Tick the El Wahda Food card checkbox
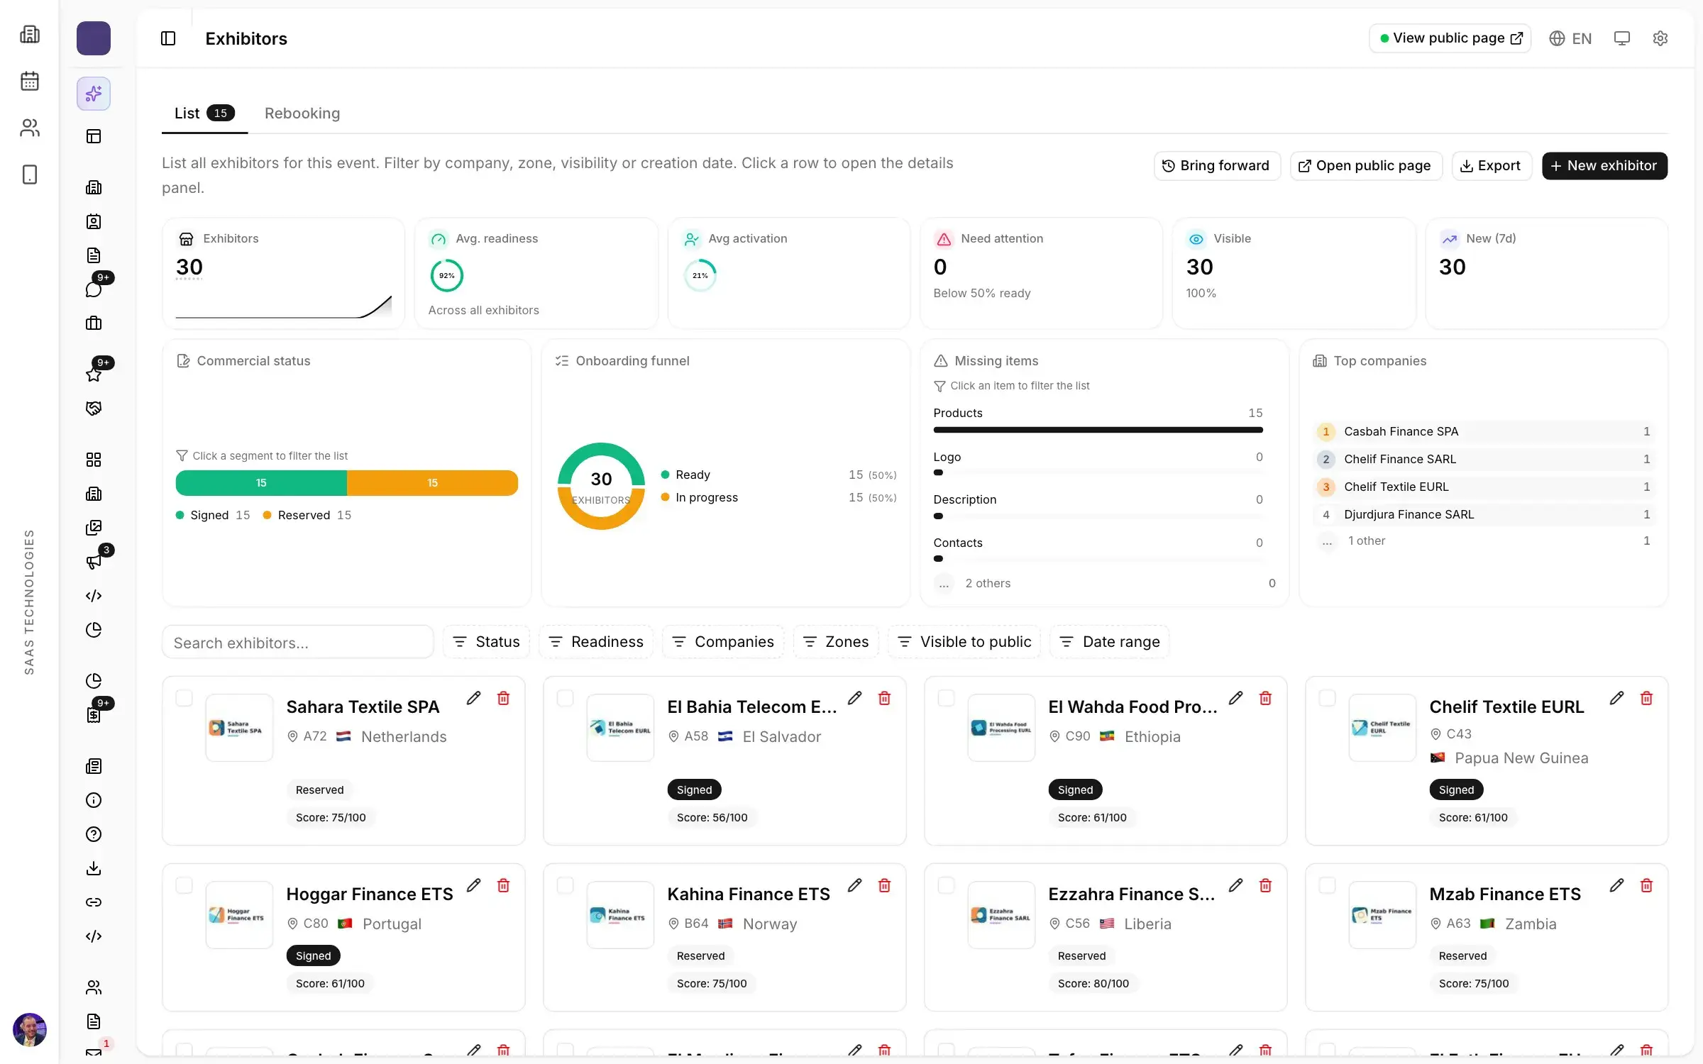The image size is (1703, 1064). (946, 698)
